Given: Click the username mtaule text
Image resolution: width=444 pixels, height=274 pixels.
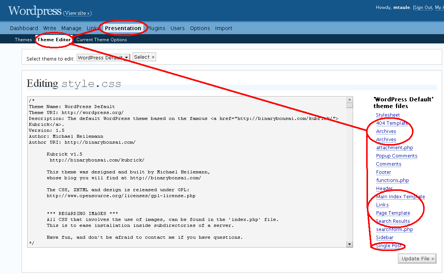Looking at the screenshot, I should [x=402, y=7].
